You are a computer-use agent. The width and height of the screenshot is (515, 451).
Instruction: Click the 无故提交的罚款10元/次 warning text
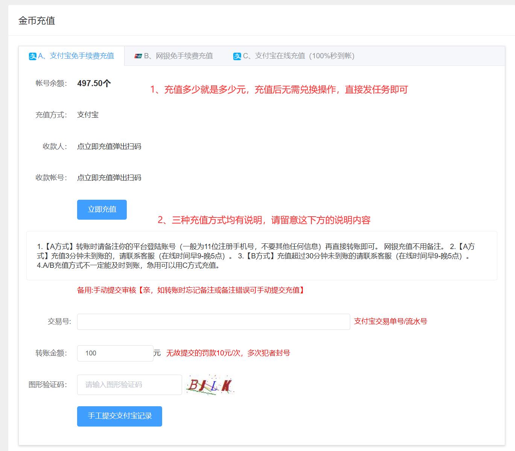(228, 353)
